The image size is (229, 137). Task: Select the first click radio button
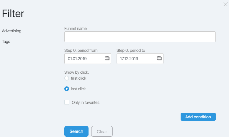point(67,78)
